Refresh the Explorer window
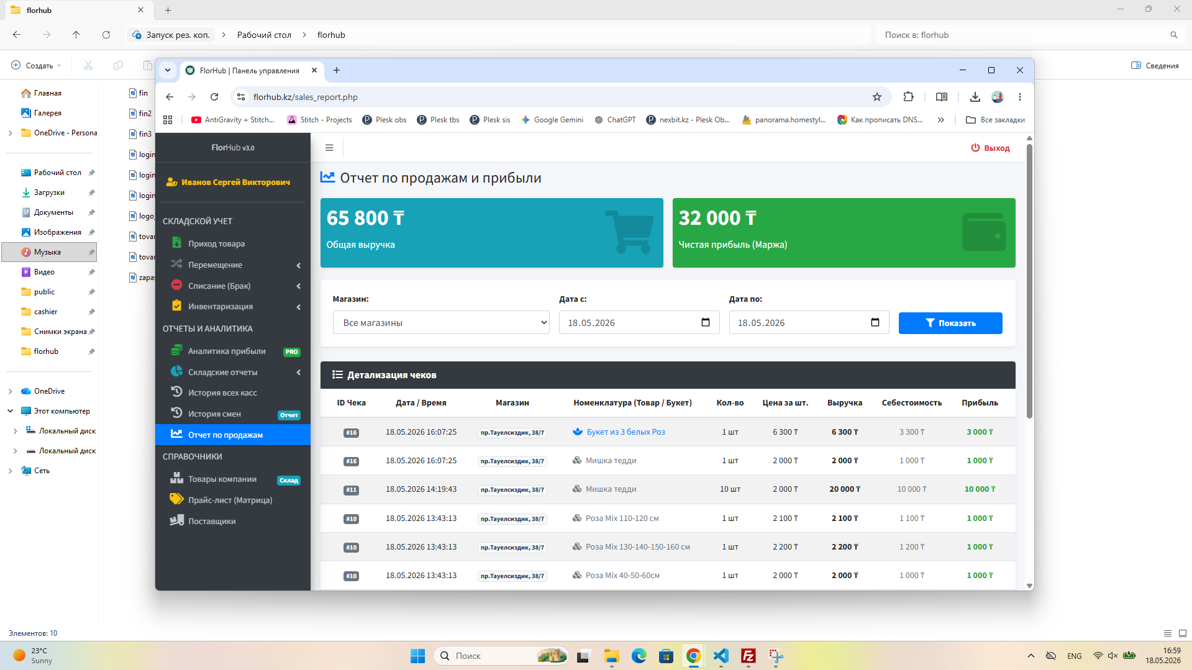The image size is (1192, 670). [x=106, y=35]
